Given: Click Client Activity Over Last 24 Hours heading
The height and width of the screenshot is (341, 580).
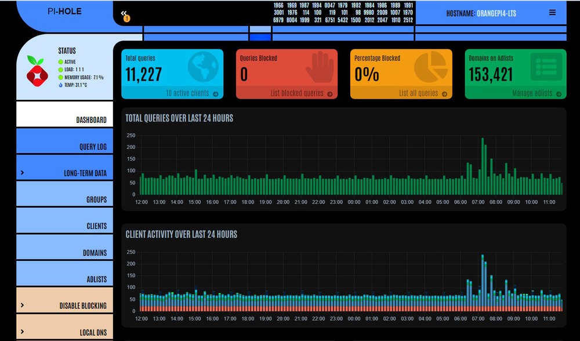Looking at the screenshot, I should 181,234.
